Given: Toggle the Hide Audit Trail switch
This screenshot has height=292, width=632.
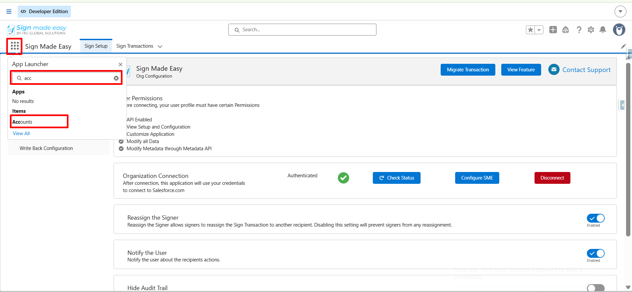Looking at the screenshot, I should (x=595, y=288).
